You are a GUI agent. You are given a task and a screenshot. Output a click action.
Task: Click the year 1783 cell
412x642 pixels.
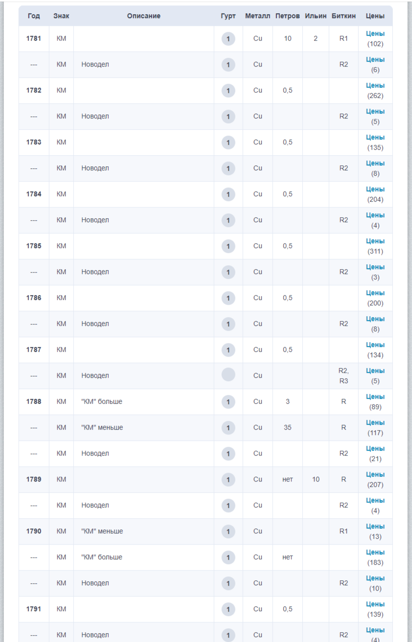34,142
